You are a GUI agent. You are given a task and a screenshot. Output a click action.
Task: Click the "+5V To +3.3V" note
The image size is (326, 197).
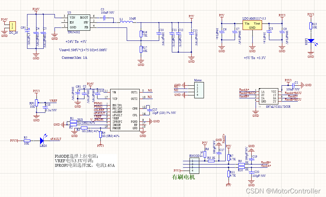(255, 58)
